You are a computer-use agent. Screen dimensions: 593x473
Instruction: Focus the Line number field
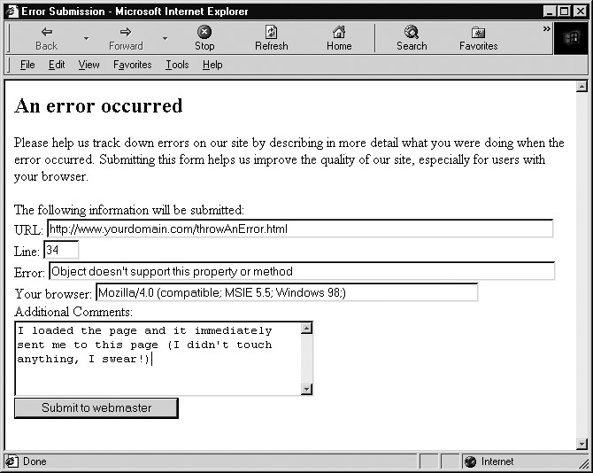click(61, 251)
